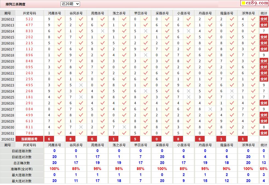
Task: Click 谷风 current kill number 8
Action: click(70, 139)
